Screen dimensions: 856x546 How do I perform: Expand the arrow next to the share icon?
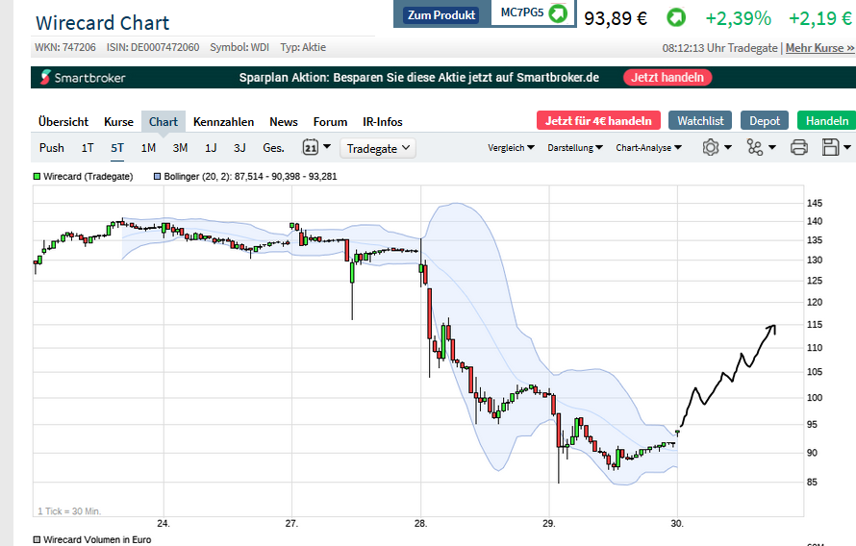pos(772,147)
